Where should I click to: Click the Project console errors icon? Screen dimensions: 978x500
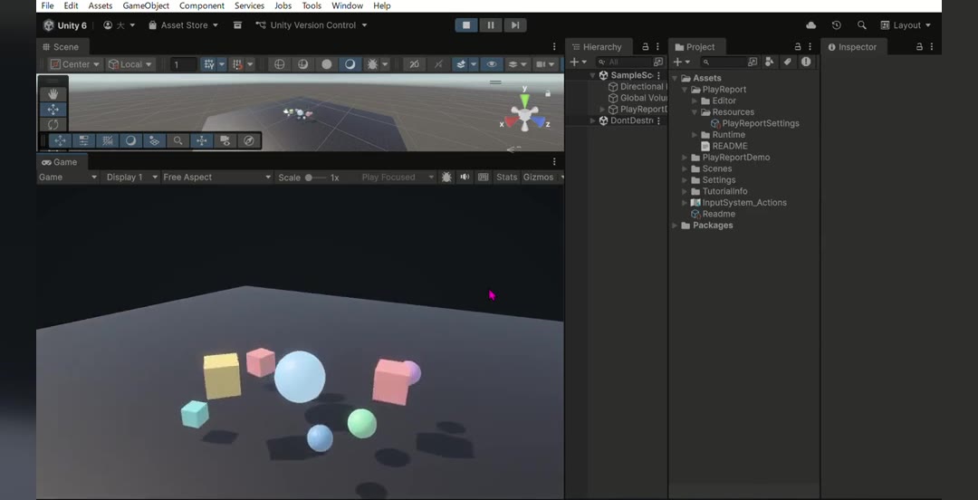point(806,62)
